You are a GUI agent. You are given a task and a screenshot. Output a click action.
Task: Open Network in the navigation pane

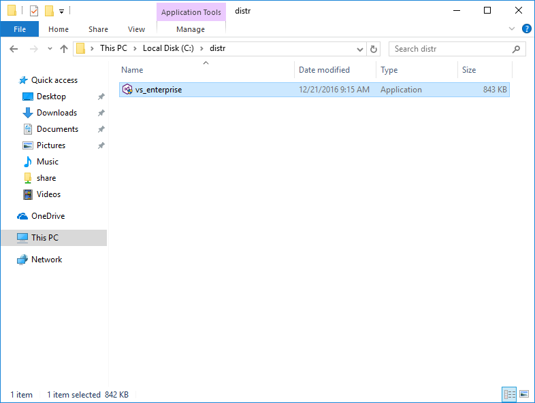(x=46, y=260)
